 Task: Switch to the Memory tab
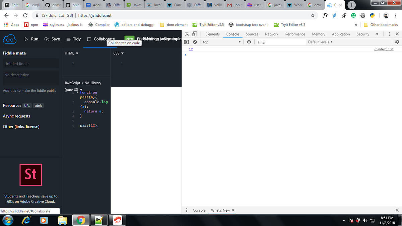(319, 34)
